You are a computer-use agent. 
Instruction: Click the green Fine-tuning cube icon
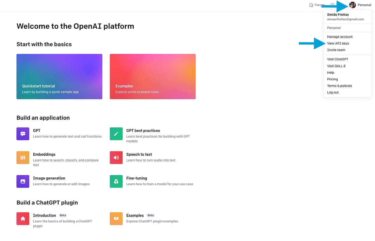116,181
